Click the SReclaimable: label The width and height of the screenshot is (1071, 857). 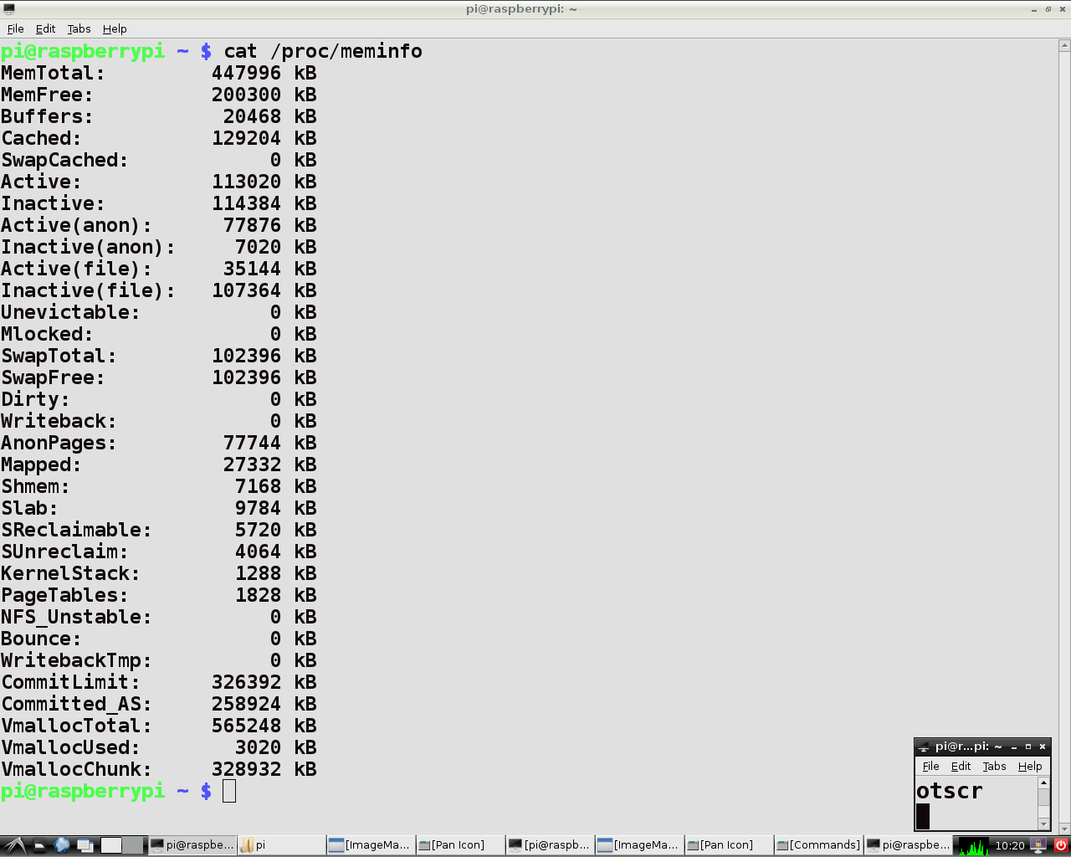click(x=76, y=530)
